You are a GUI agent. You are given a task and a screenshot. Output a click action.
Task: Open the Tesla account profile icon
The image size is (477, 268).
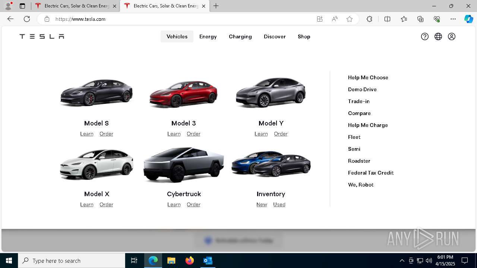[x=452, y=36]
